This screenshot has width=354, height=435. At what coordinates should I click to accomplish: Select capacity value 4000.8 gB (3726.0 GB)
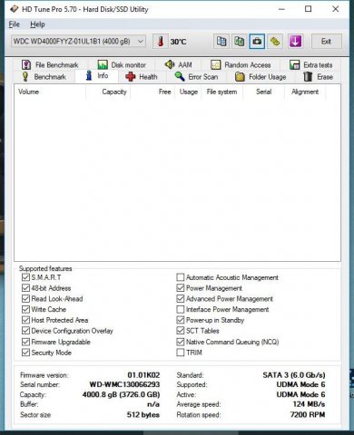point(121,394)
